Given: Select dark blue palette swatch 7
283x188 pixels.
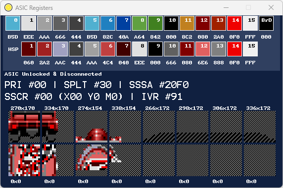Looking at the screenshot, I should pos(124,23).
